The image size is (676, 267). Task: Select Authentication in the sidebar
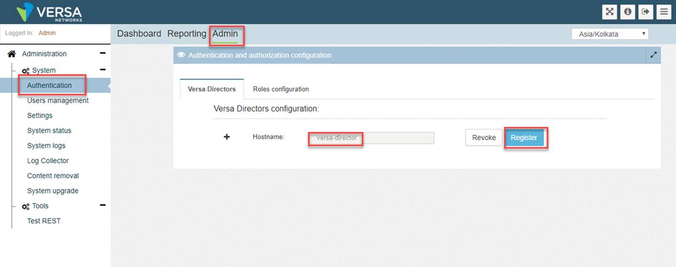pyautogui.click(x=50, y=86)
